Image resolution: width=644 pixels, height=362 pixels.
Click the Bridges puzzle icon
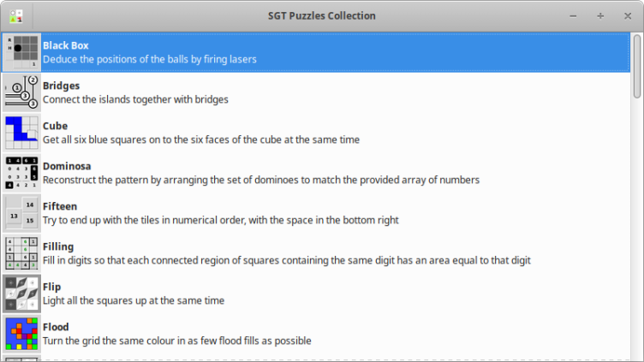21,92
